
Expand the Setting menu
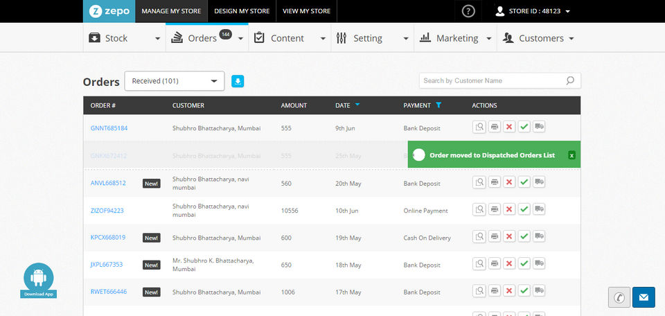click(373, 38)
